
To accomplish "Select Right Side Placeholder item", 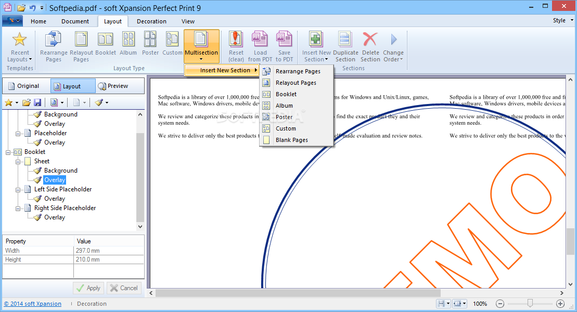I will (65, 208).
